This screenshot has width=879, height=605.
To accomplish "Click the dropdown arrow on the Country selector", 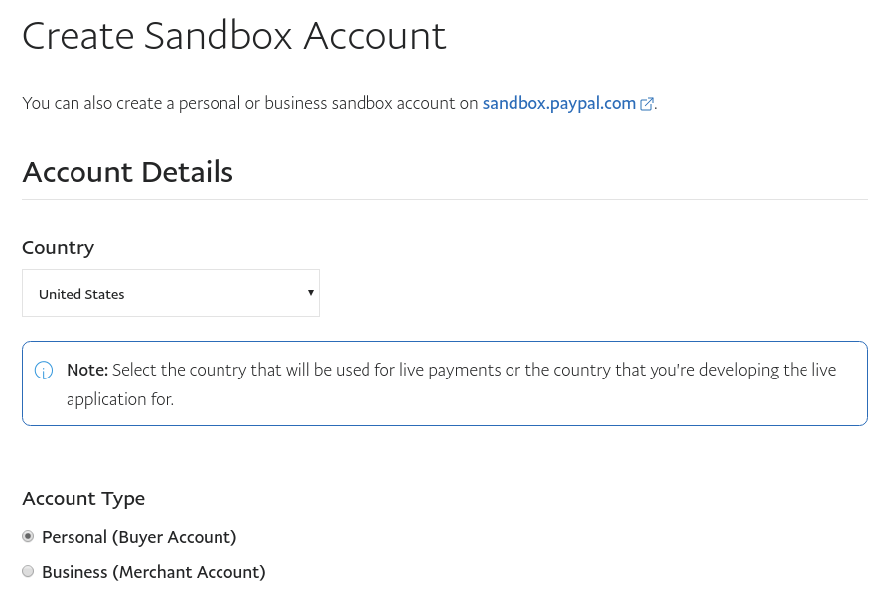I will (311, 292).
